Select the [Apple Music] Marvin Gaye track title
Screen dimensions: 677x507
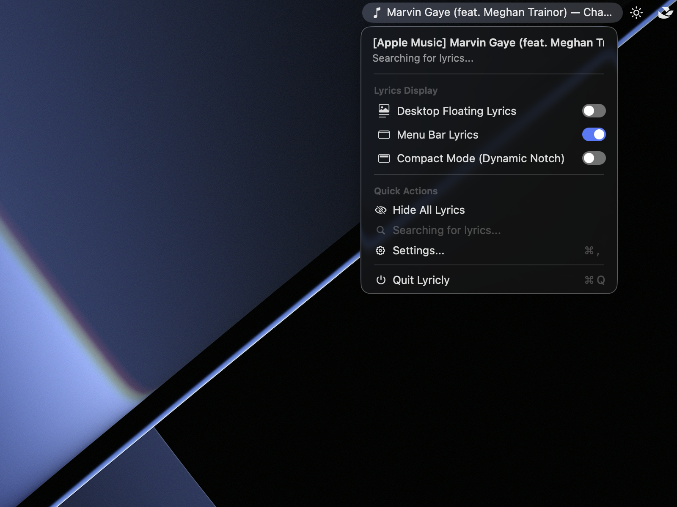click(x=488, y=43)
